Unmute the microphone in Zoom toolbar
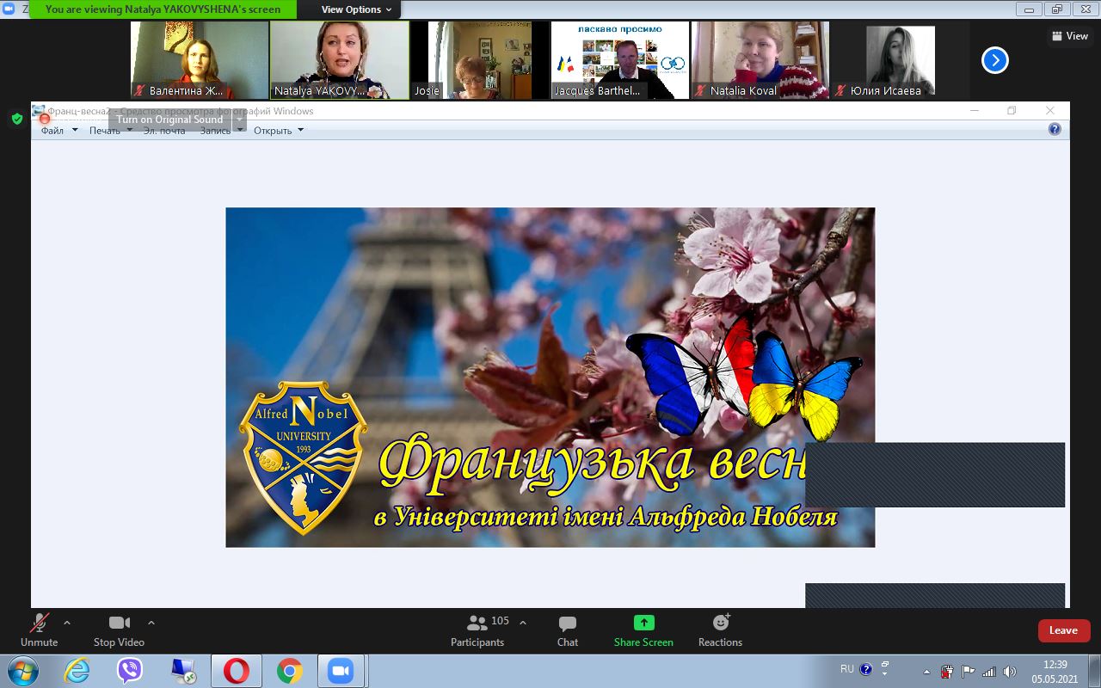This screenshot has height=688, width=1101. pos(39,630)
